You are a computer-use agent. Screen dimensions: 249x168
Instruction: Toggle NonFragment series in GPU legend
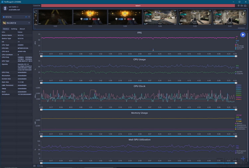tap(240, 151)
